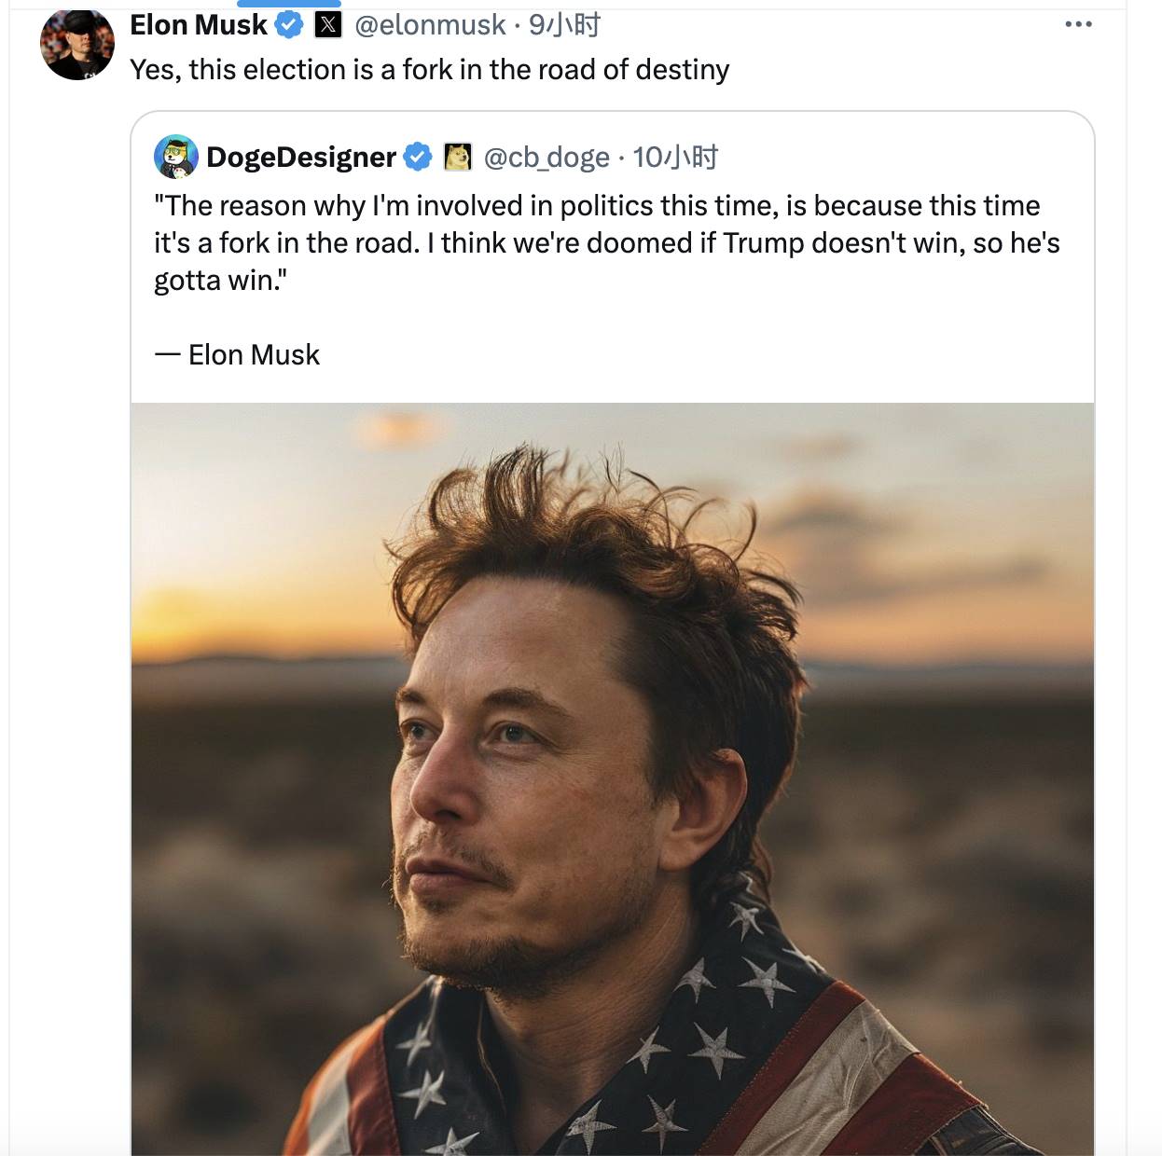Click the @elonmusk handle
Viewport: 1162px width, 1156px height.
430,25
